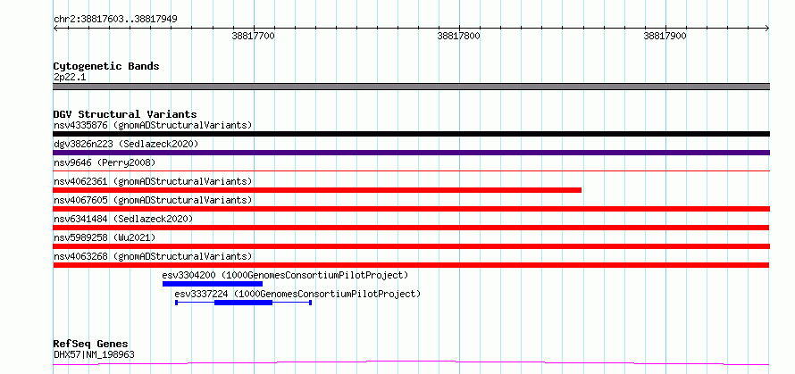Image resolution: width=795 pixels, height=374 pixels.
Task: Open the red nsv6341484 variant bar
Action: point(411,228)
